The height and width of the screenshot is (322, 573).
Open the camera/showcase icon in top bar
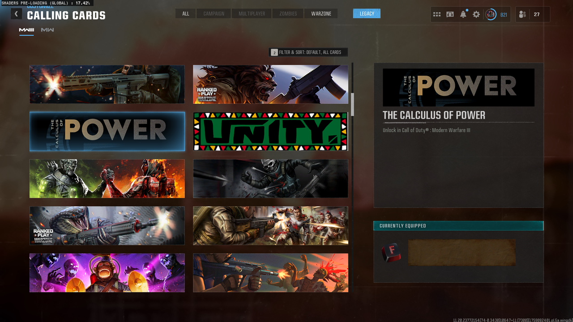coord(450,14)
